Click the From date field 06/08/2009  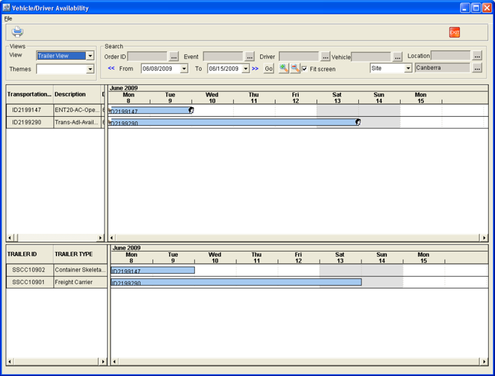pyautogui.click(x=161, y=69)
